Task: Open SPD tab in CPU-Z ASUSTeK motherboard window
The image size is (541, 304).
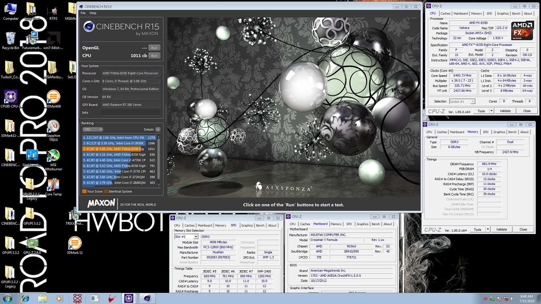Action: point(349,224)
